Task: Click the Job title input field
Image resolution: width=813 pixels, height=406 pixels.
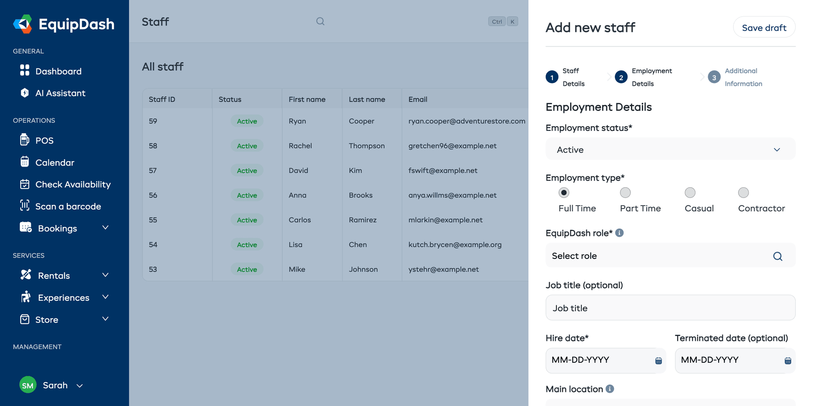Action: click(670, 308)
